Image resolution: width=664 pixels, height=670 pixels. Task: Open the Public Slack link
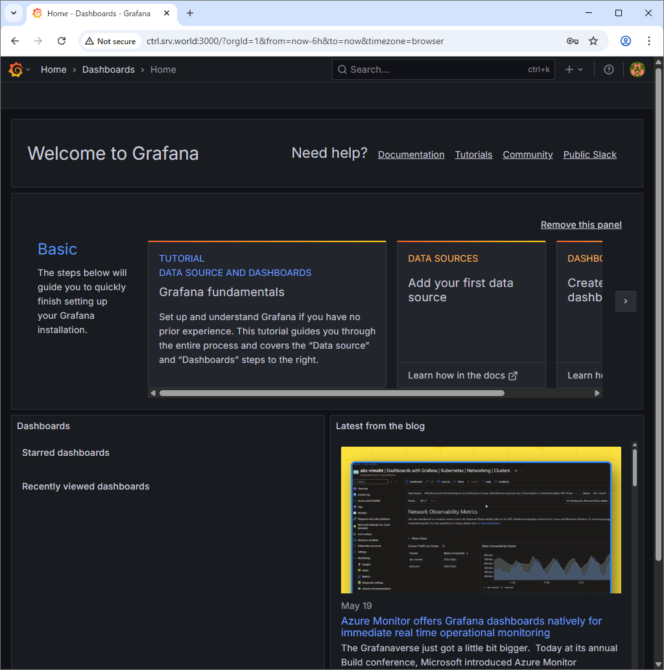[589, 155]
